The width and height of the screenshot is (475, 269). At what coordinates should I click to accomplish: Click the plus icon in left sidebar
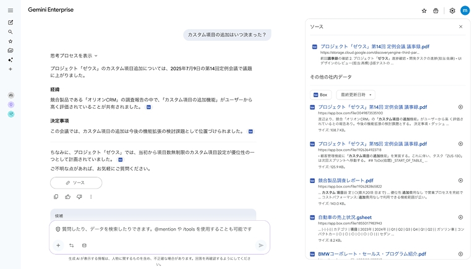11,69
